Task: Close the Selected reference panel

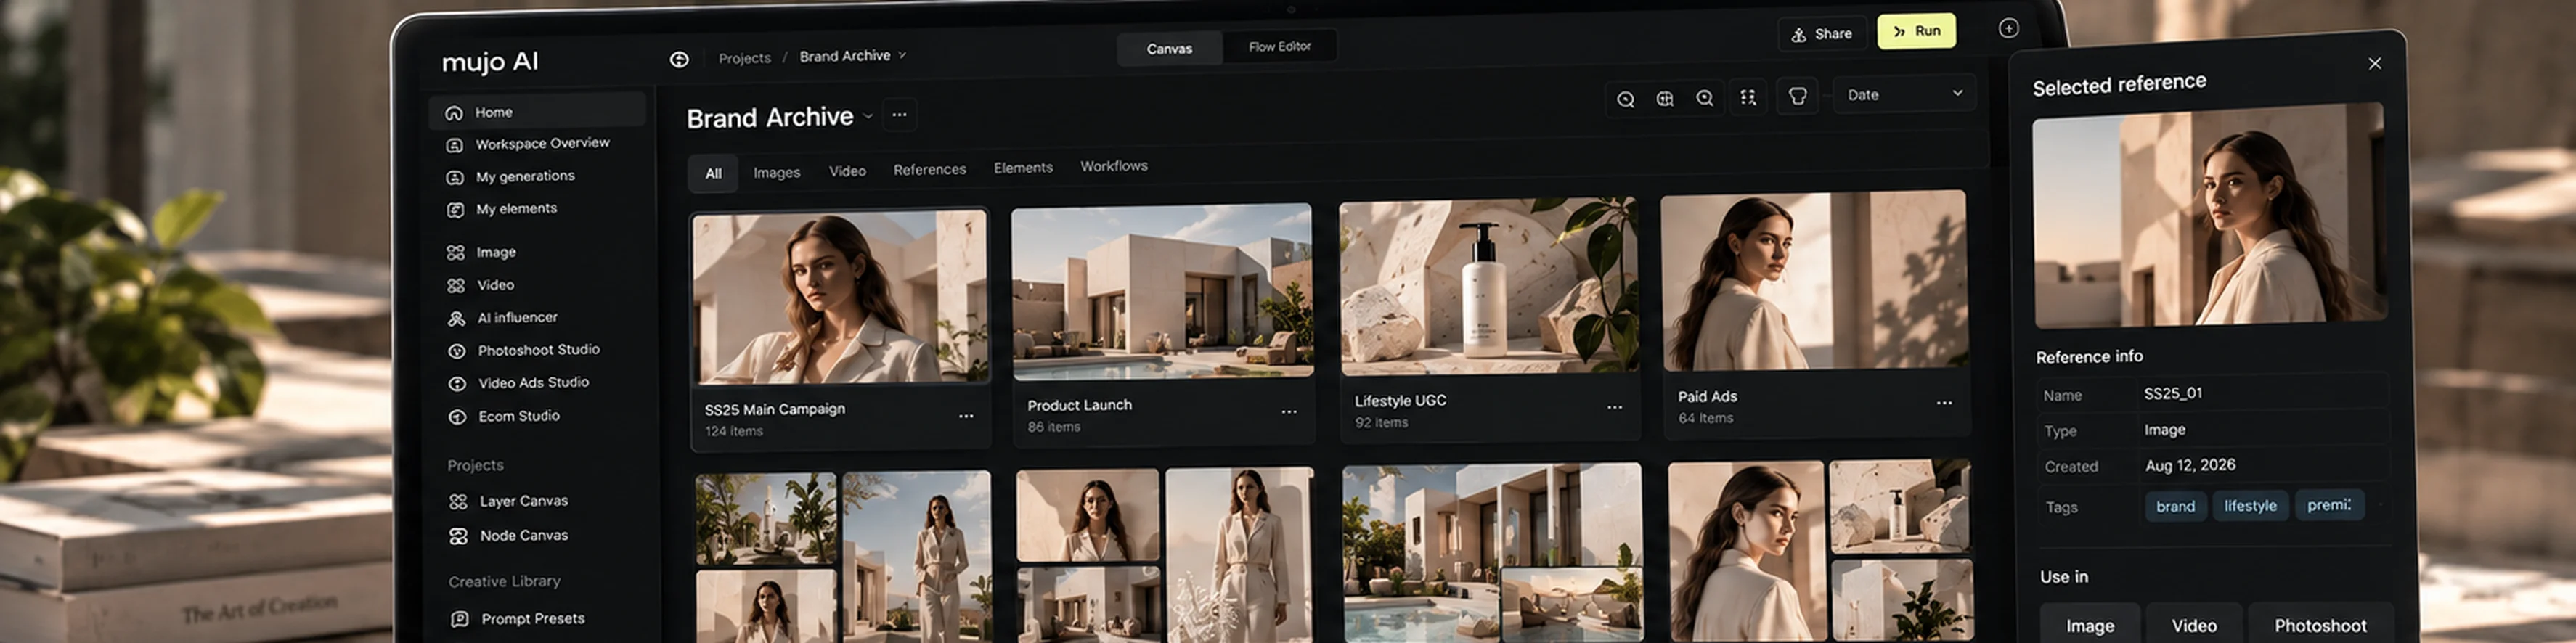Action: point(2374,63)
